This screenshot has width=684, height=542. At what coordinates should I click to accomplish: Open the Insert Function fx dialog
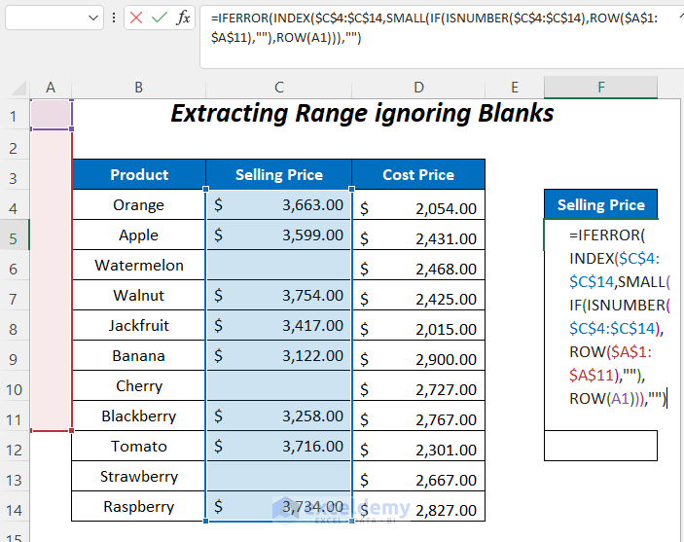(183, 18)
